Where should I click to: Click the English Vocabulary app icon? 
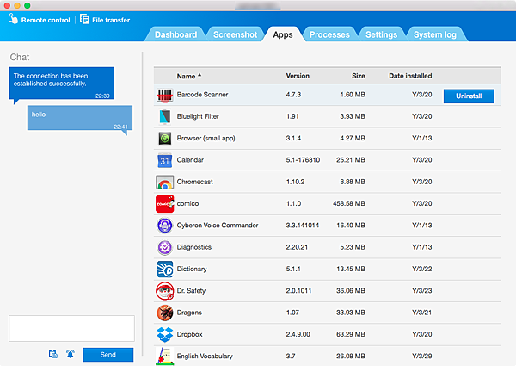click(164, 357)
